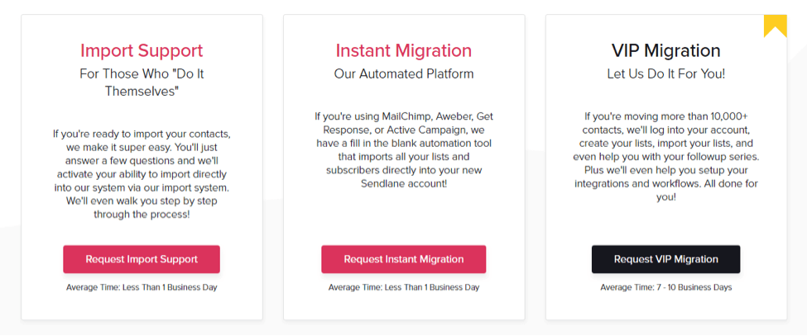Click the Instant Migration description mentioning MailChimp

click(404, 149)
